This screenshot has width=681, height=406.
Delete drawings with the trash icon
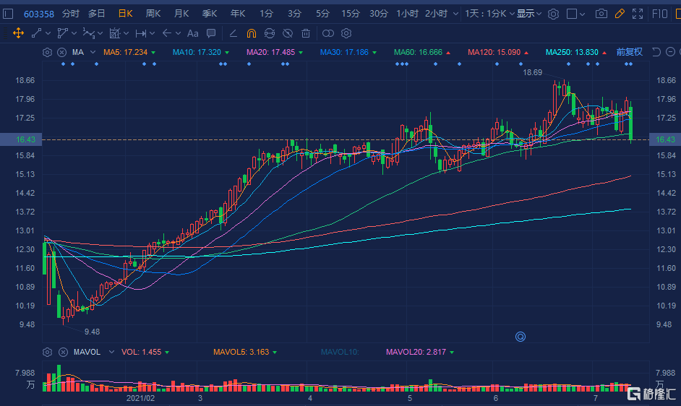click(306, 33)
